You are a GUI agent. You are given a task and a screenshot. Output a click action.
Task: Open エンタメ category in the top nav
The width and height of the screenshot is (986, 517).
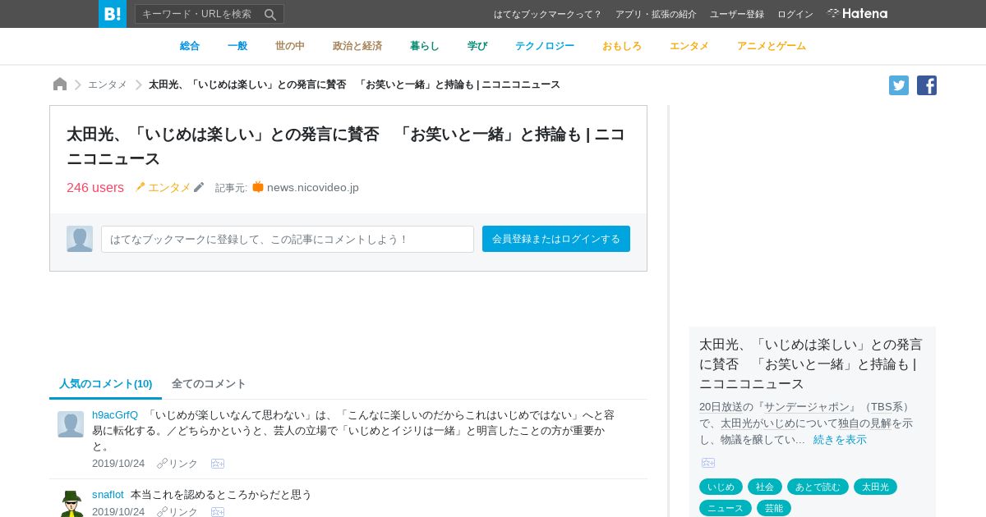click(689, 46)
